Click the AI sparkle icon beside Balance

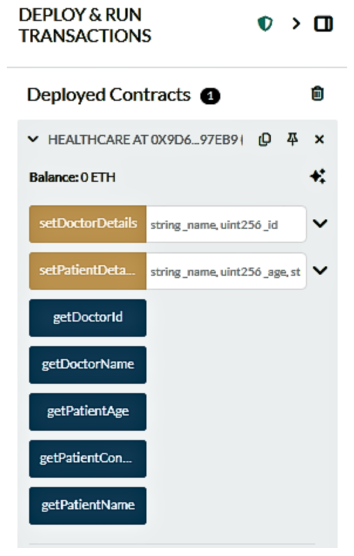coord(318,177)
